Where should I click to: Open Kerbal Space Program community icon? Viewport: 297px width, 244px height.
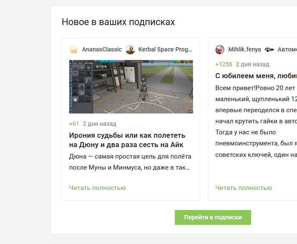130,50
